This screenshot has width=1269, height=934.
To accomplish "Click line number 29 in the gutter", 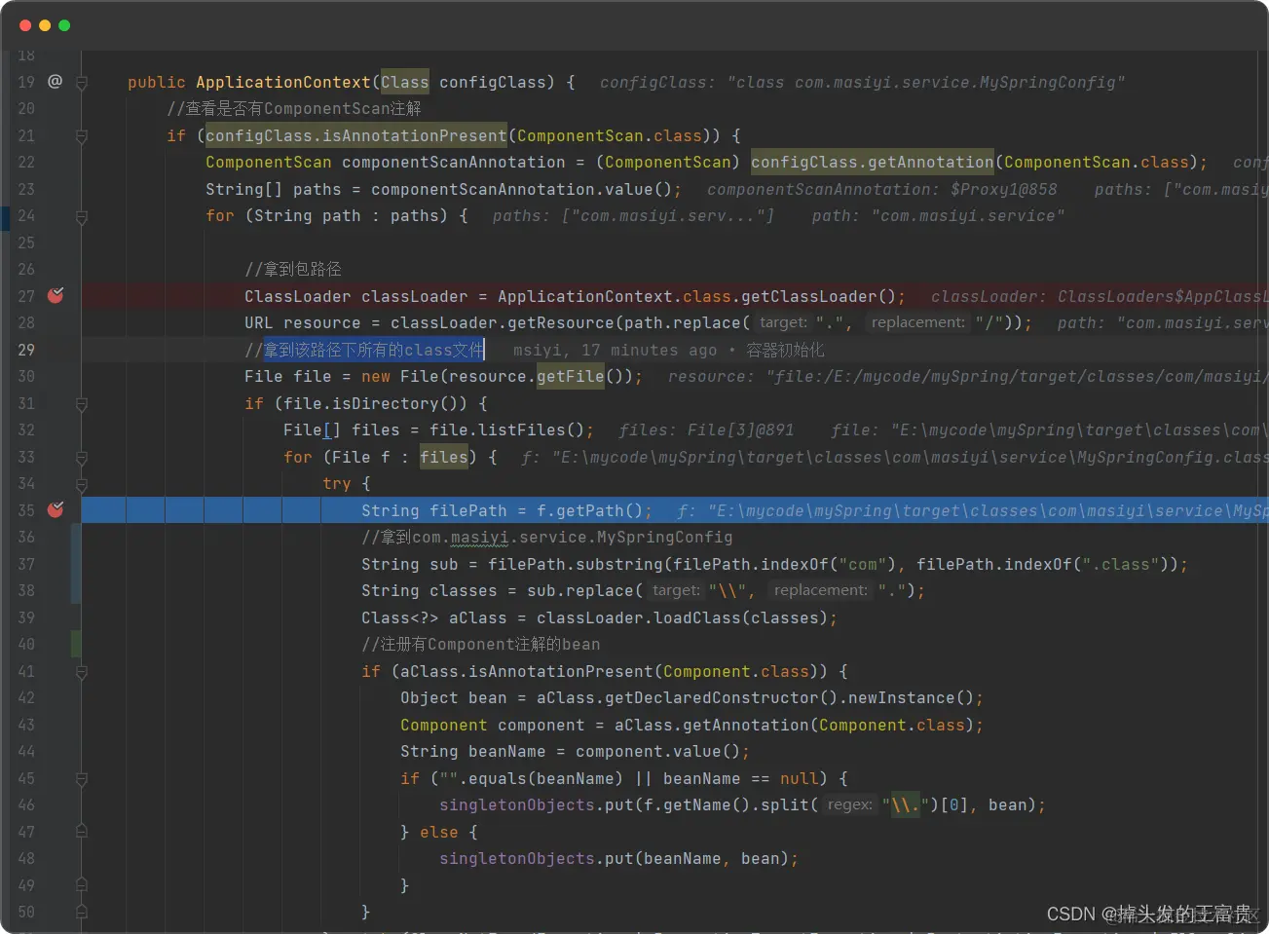I will [x=26, y=350].
